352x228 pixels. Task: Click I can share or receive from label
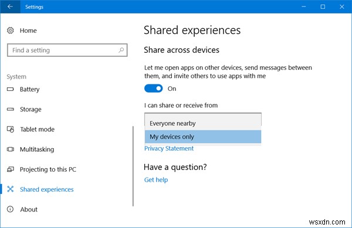tap(181, 106)
